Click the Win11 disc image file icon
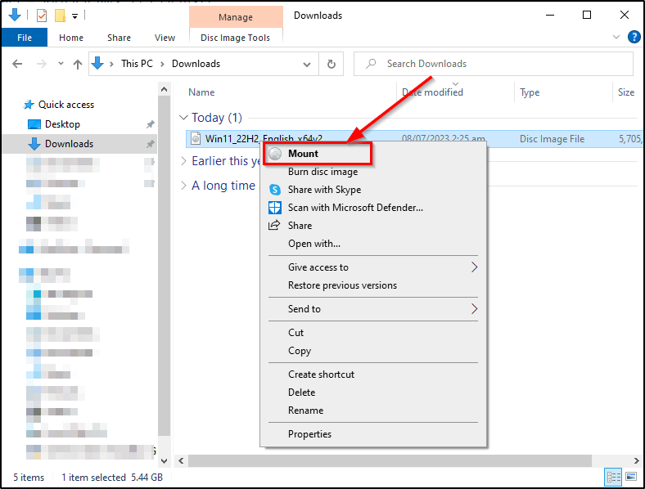645x489 pixels. pyautogui.click(x=196, y=139)
